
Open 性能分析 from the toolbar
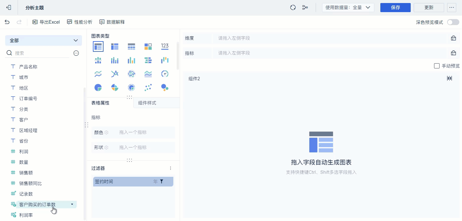tap(80, 22)
